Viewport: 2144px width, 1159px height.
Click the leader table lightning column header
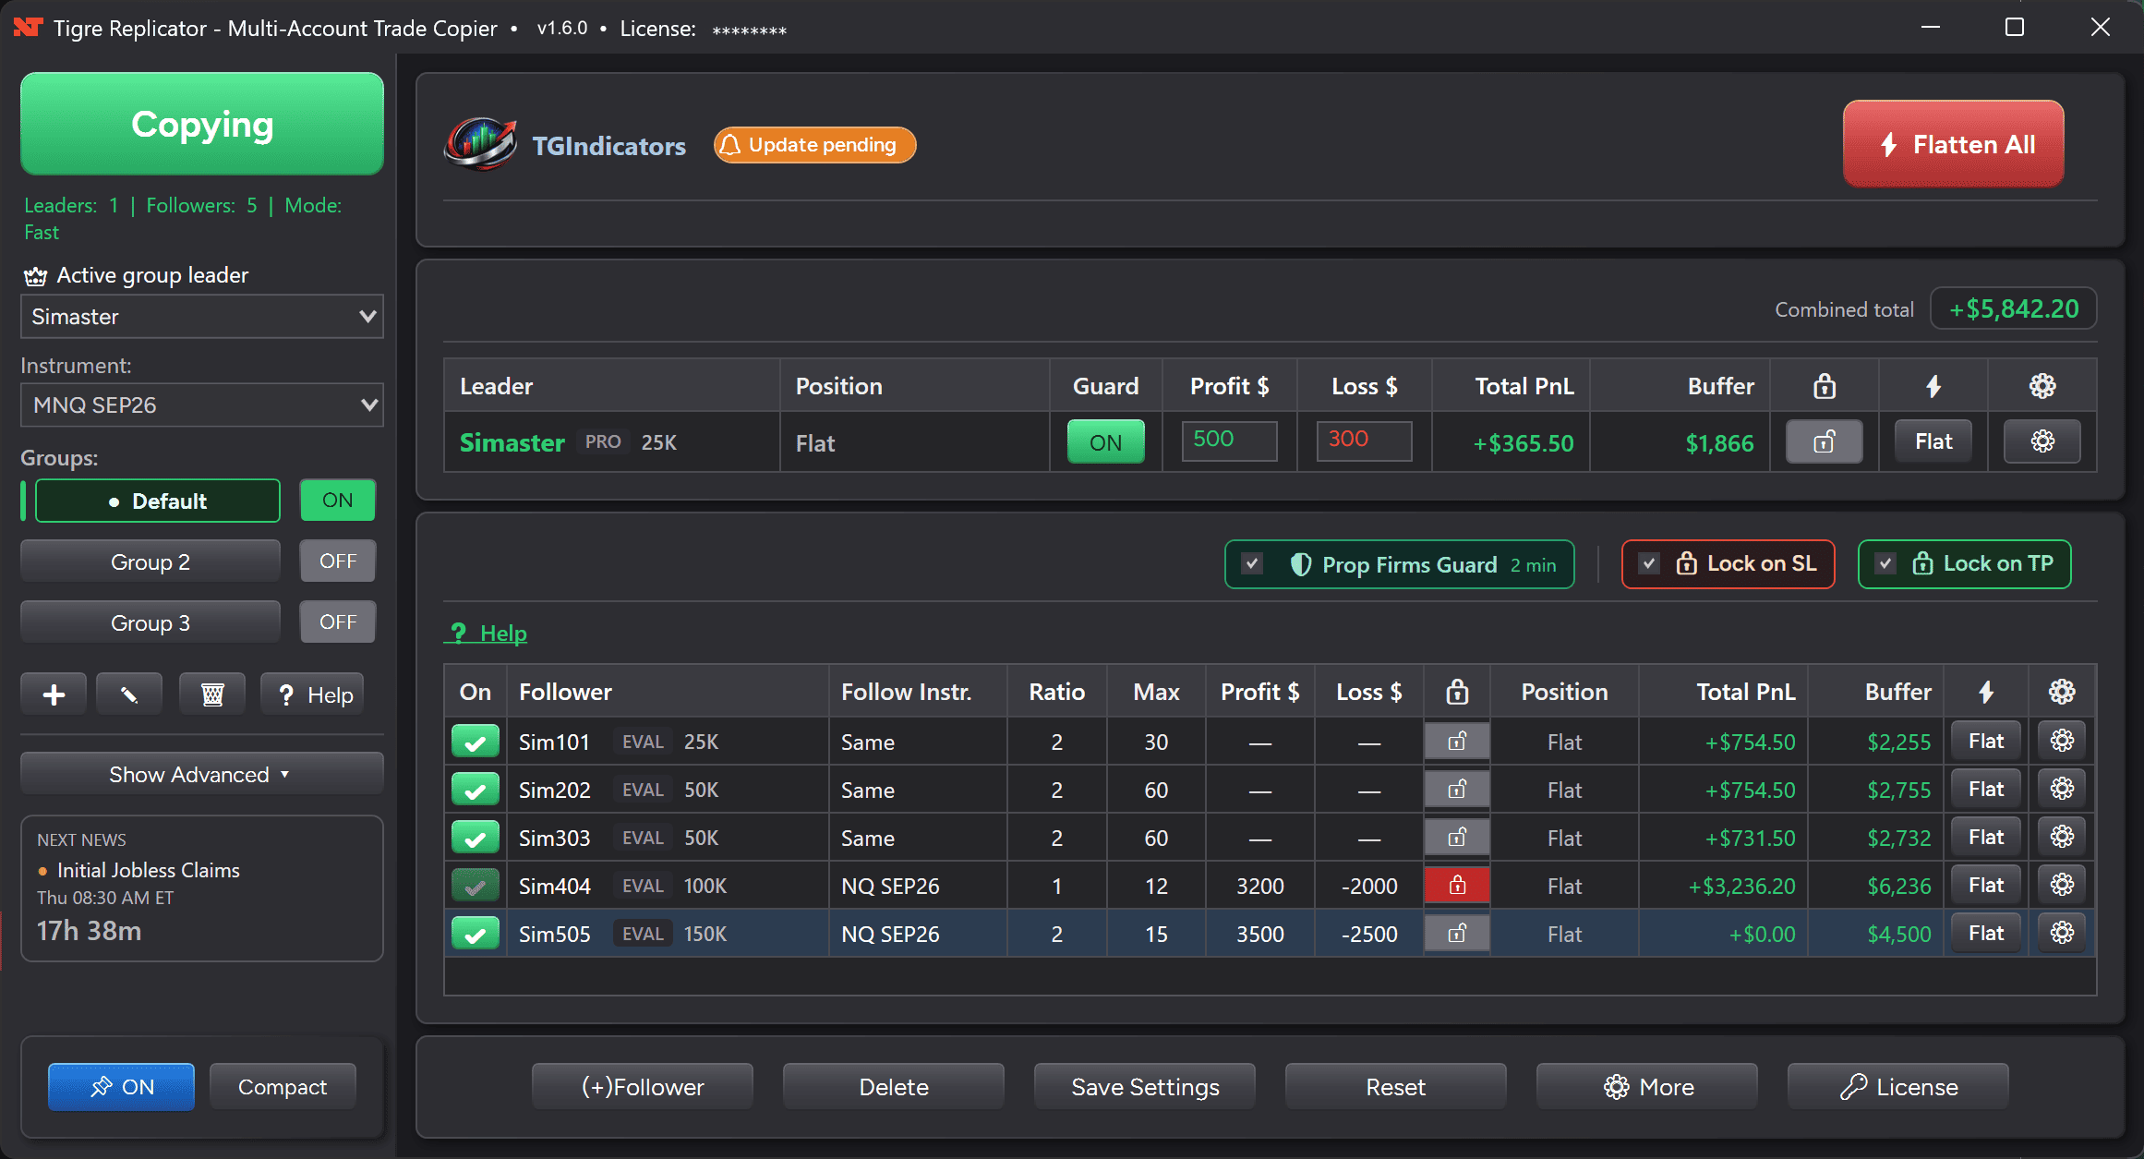pos(1933,386)
